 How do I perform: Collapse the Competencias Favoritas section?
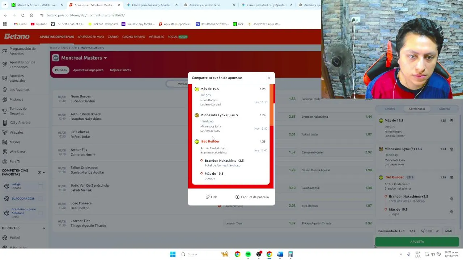pos(44,173)
